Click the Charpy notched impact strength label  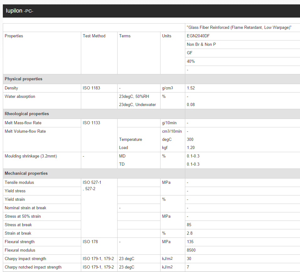(x=33, y=267)
